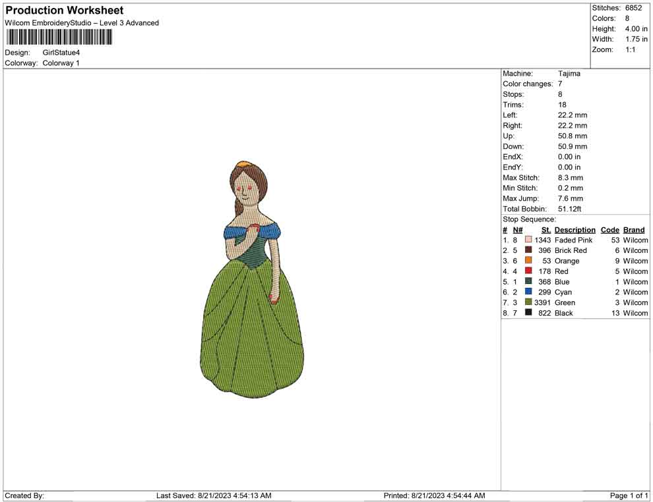Click the Page 1 of 1 footer text
Screen dimensions: 653x502
tap(629, 495)
